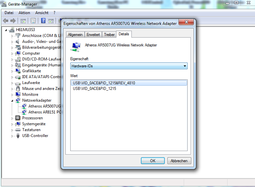Expand the Computer tree node
The image size is (255, 187).
click(12, 54)
